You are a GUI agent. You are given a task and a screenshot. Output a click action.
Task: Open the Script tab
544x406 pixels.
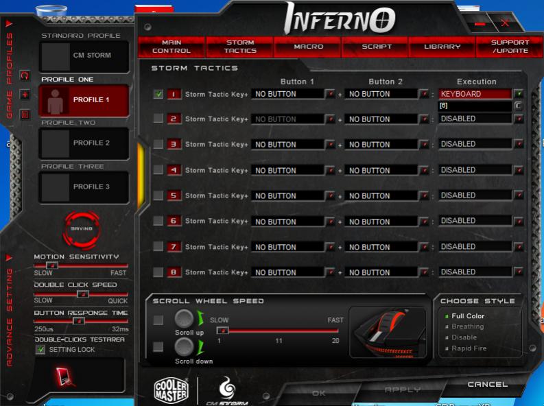377,47
